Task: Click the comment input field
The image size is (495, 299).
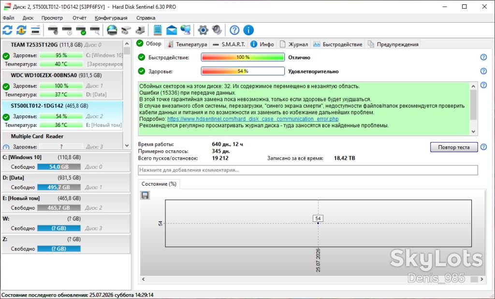Action: [x=308, y=170]
